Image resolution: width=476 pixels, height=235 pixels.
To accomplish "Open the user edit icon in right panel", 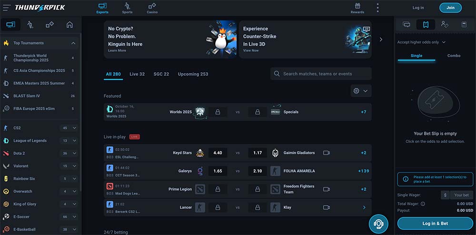I will coord(445,25).
